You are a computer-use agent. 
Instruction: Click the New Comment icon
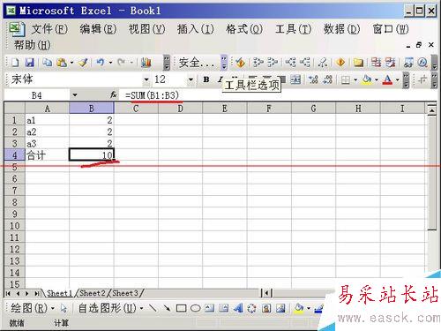click(x=358, y=63)
